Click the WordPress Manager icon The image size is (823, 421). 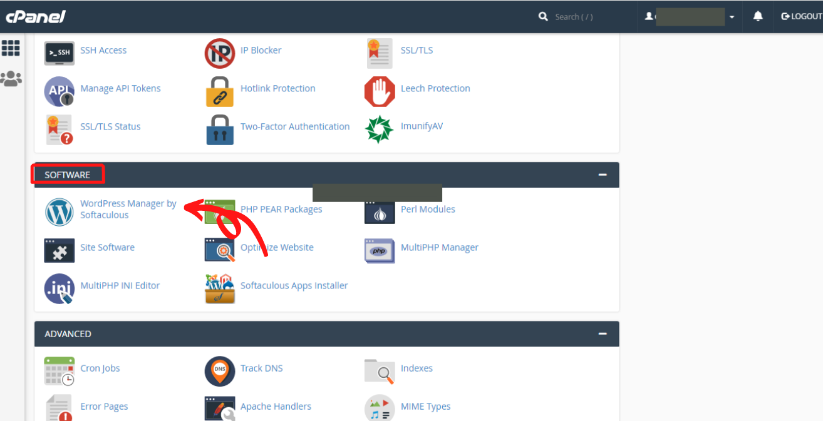point(60,212)
